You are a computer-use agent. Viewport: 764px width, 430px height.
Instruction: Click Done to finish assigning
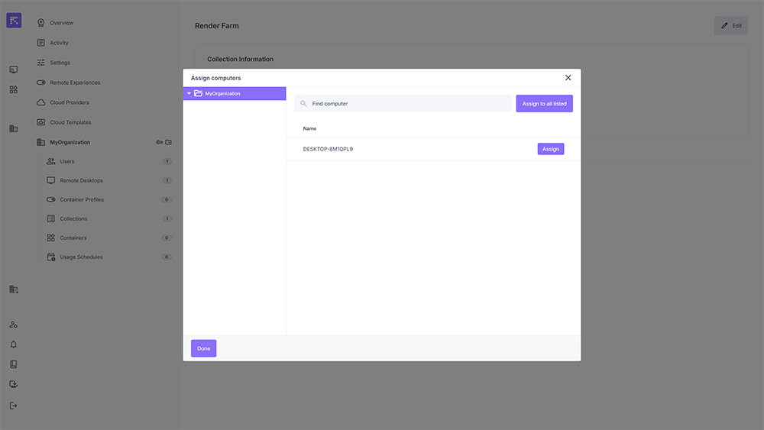click(203, 348)
